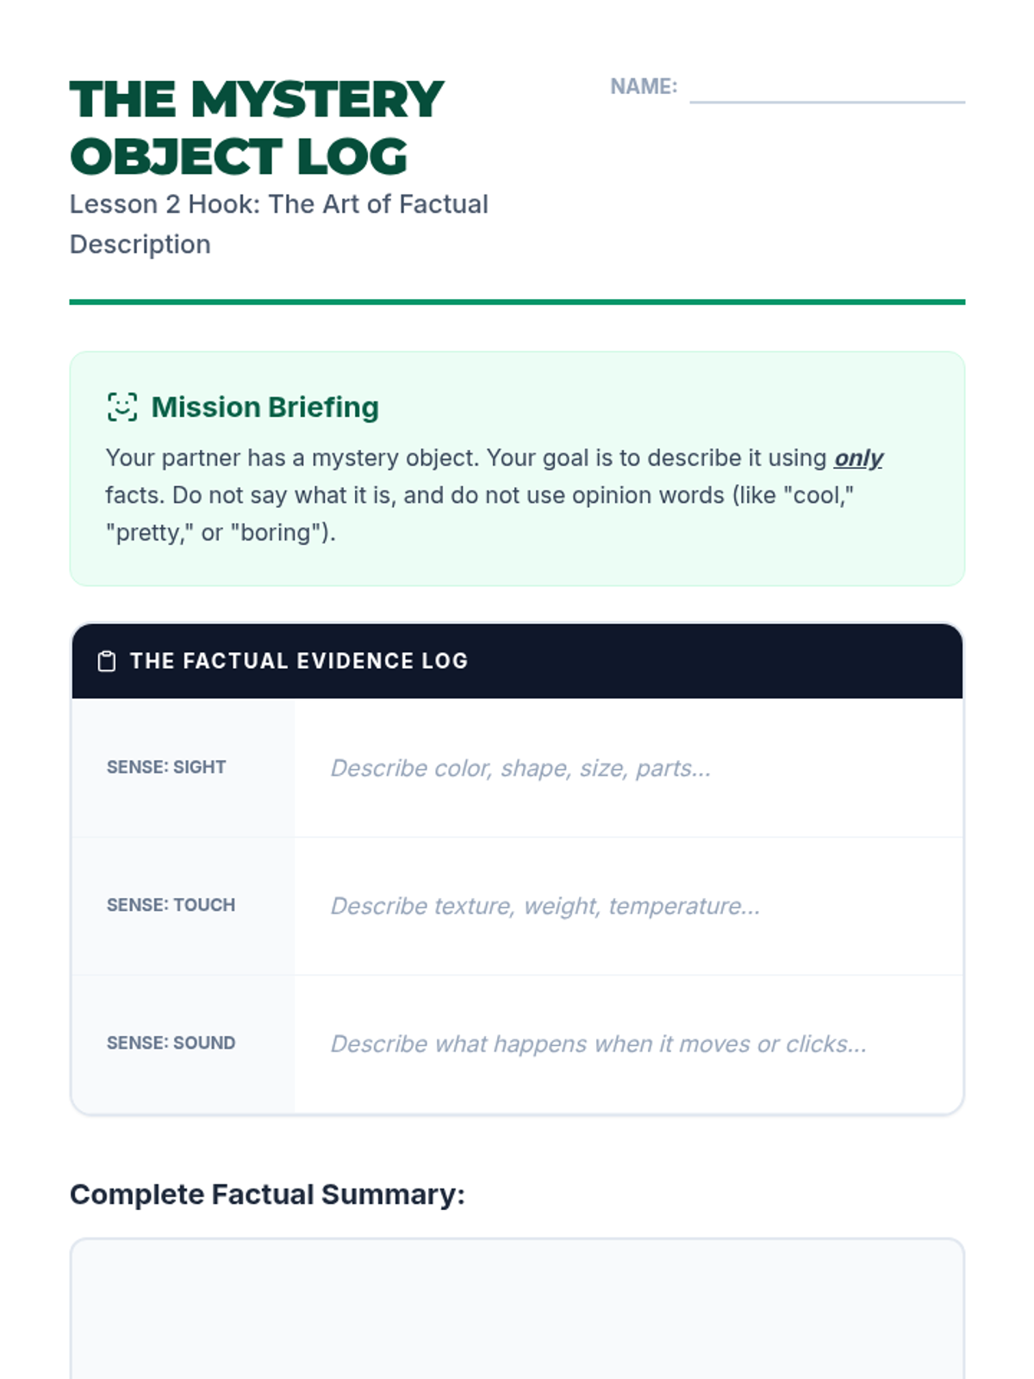Click the NAME blank line field

point(826,89)
